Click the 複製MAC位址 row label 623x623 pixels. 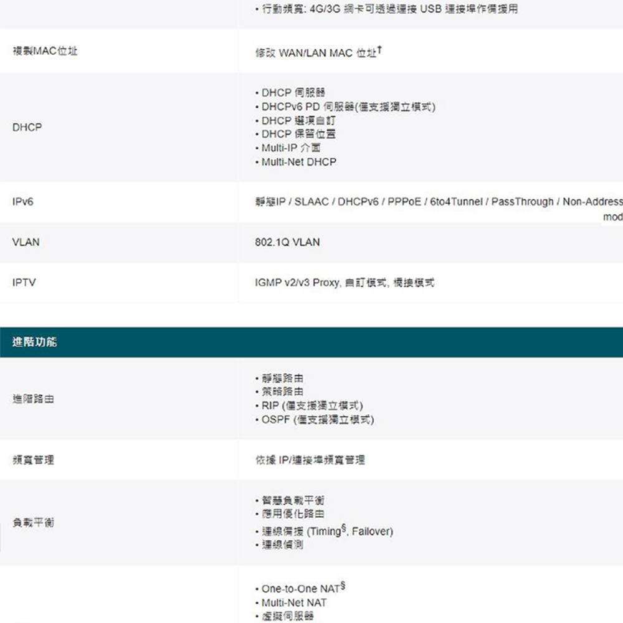point(45,51)
